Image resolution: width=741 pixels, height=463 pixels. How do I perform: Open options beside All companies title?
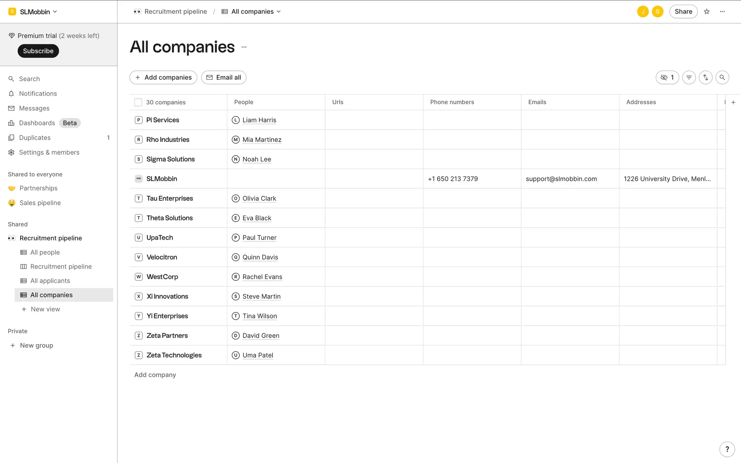coord(244,47)
